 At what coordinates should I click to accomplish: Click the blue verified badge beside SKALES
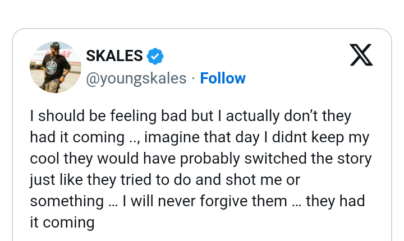coord(155,56)
